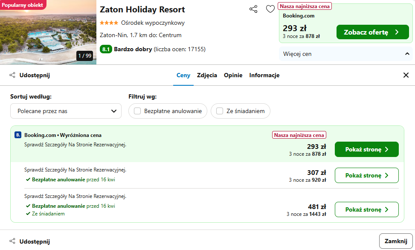
Task: Click the Booking.com logo icon in the highlighted offer
Action: click(x=18, y=135)
